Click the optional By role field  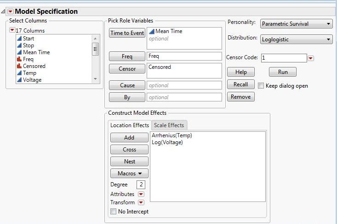coord(184,97)
